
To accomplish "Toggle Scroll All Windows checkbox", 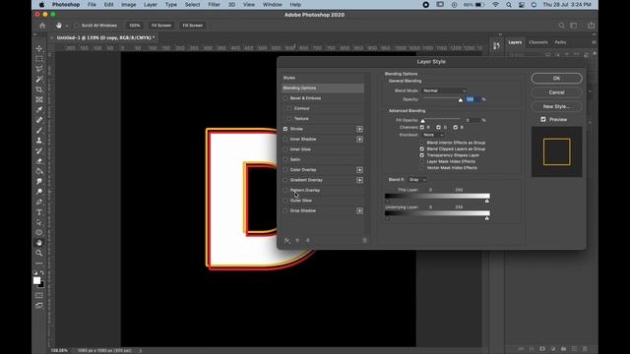I will (77, 26).
